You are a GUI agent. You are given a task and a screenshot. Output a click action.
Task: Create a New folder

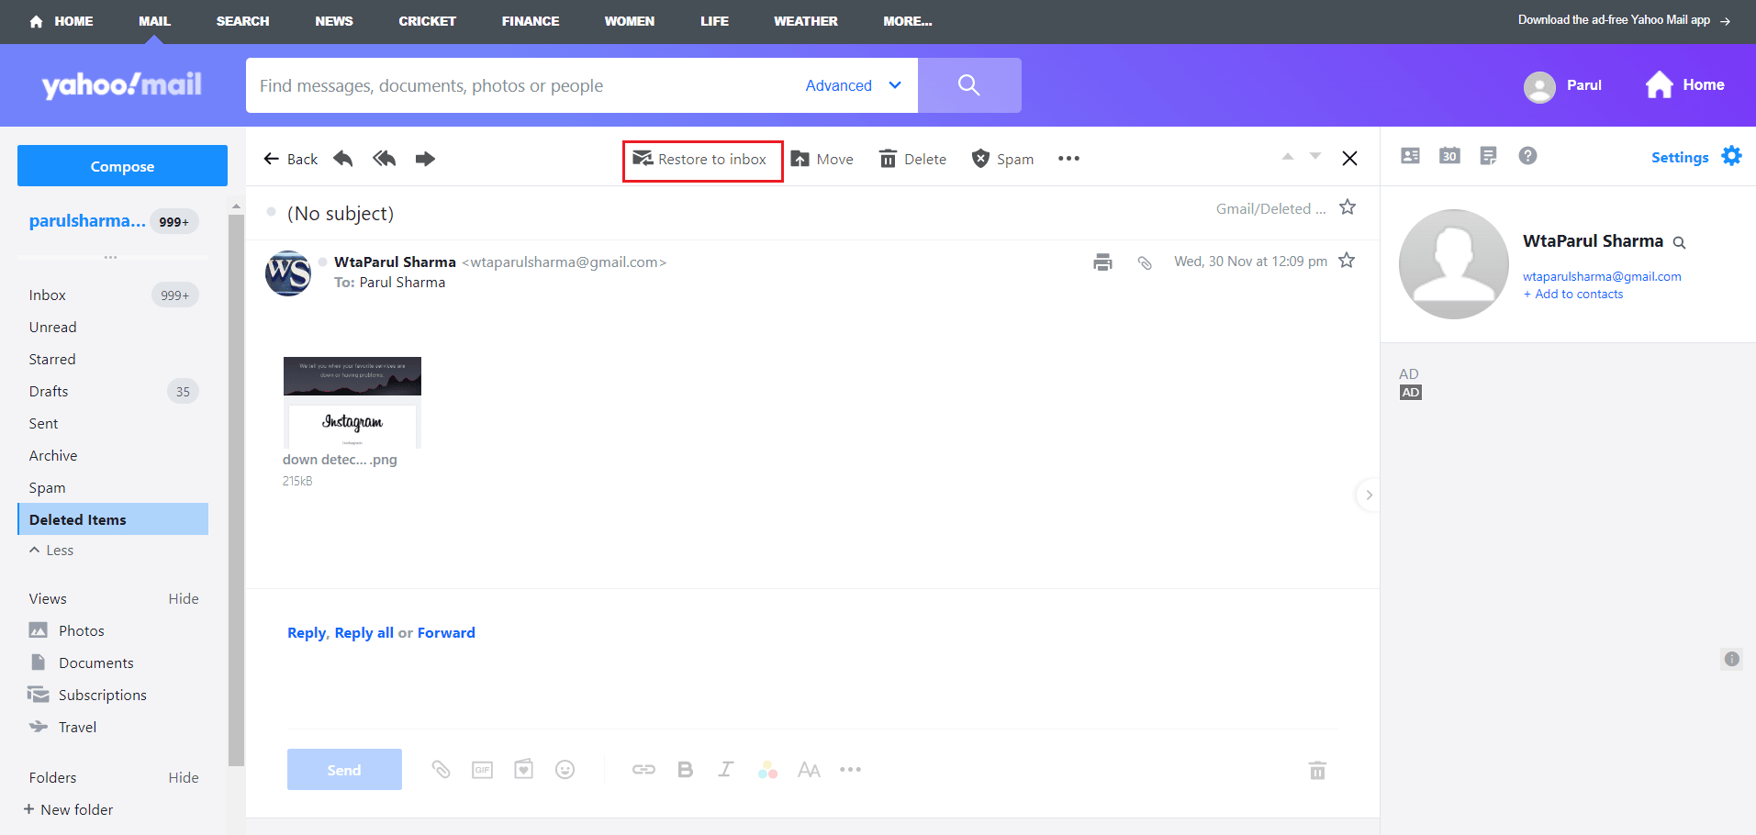coord(69,809)
